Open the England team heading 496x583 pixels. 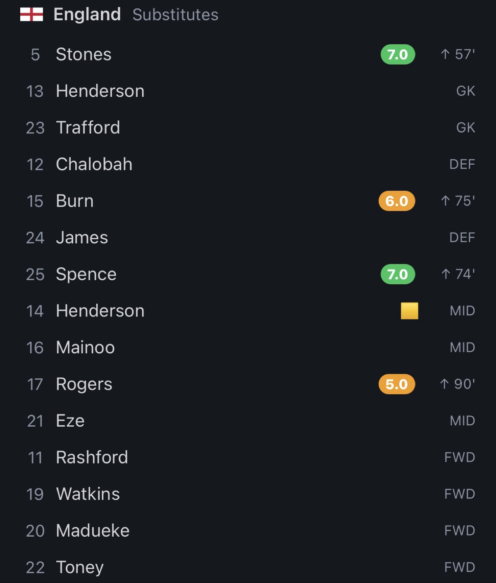click(x=87, y=15)
